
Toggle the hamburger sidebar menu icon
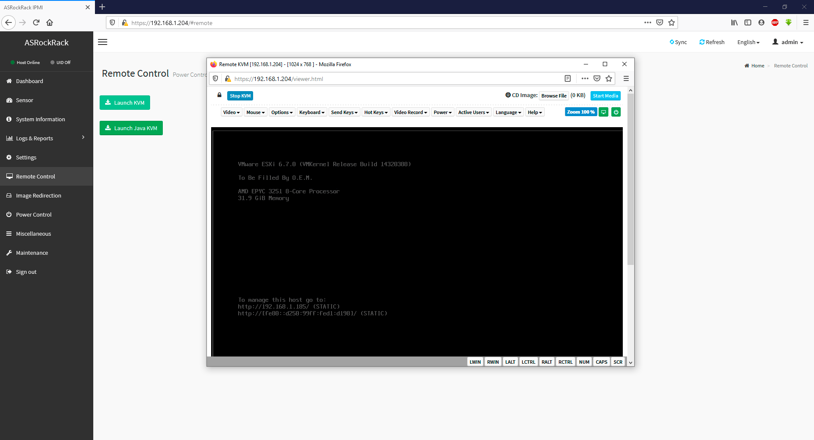coord(103,42)
